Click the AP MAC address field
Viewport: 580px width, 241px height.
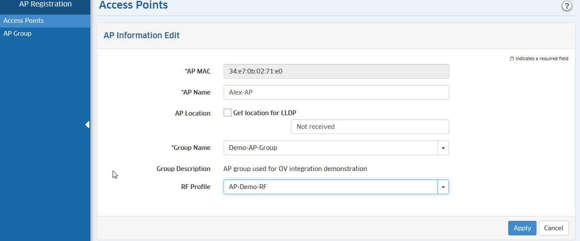[336, 71]
